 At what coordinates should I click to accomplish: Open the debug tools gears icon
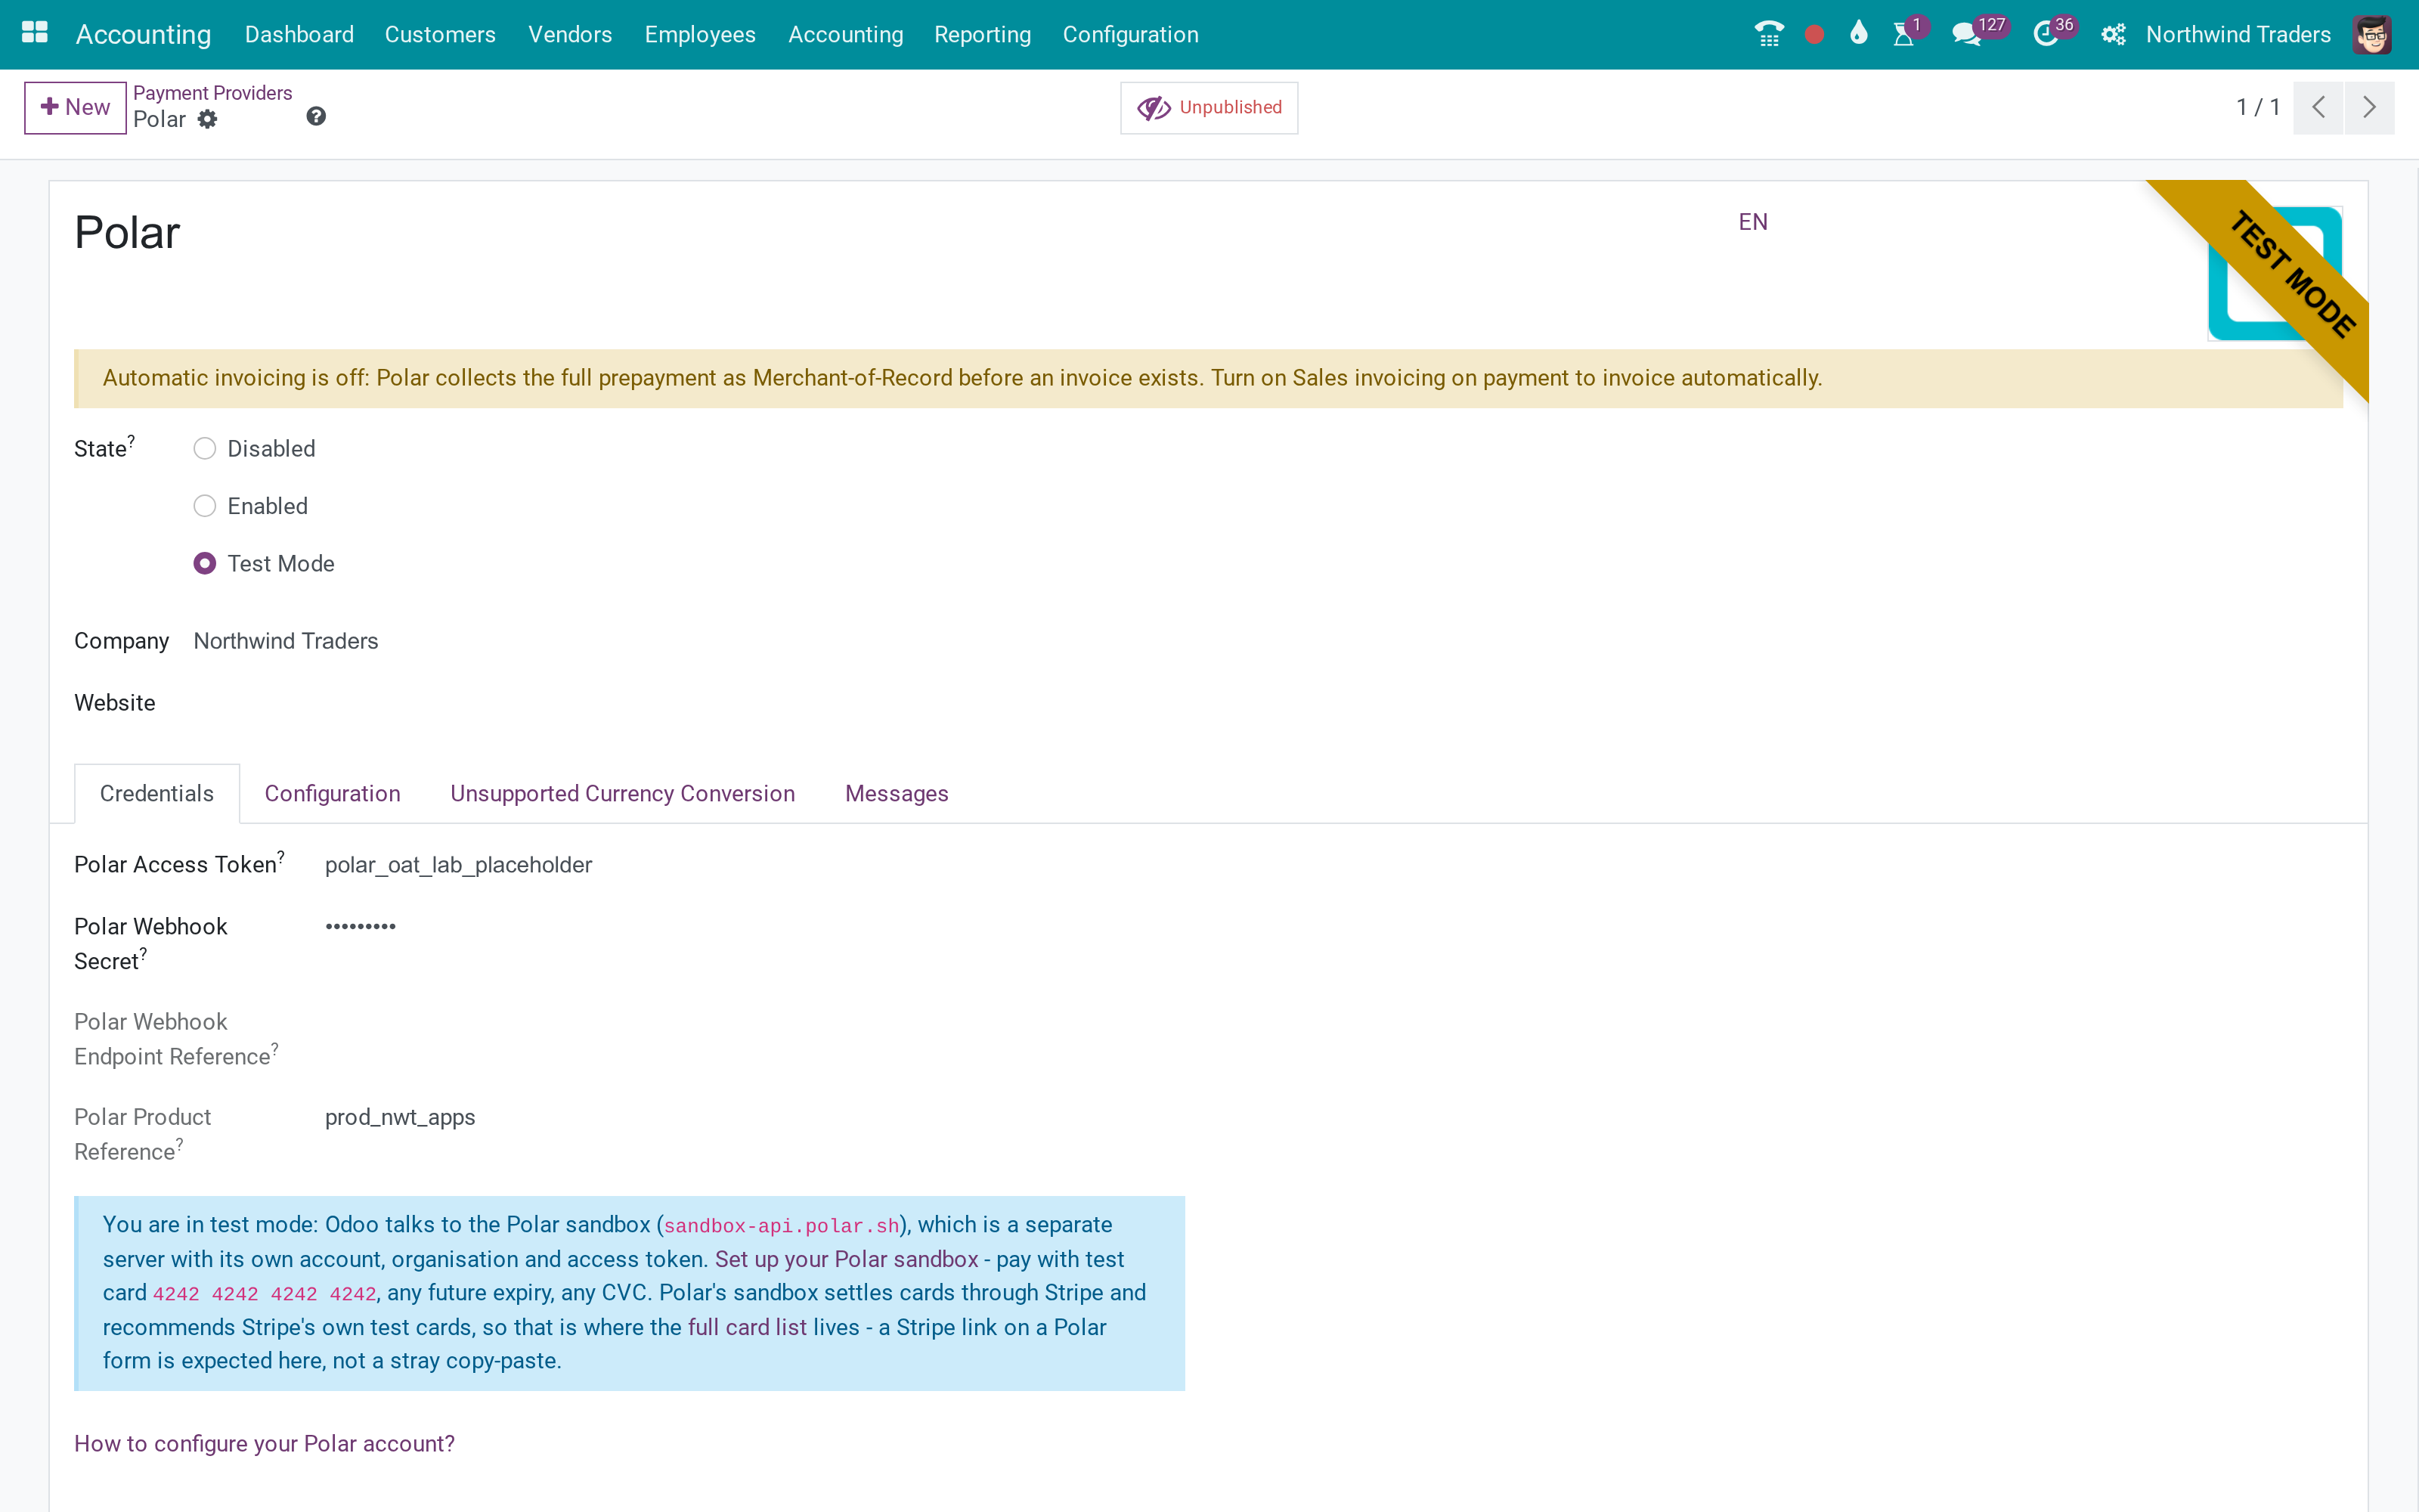click(x=2112, y=34)
